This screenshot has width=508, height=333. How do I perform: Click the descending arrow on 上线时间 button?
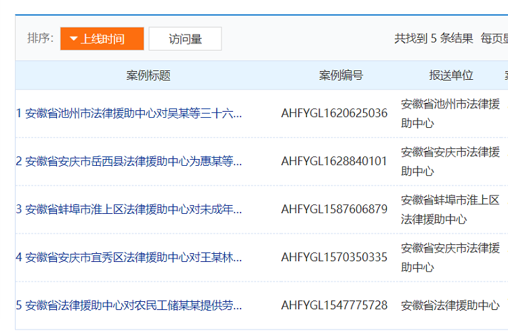[x=74, y=39]
